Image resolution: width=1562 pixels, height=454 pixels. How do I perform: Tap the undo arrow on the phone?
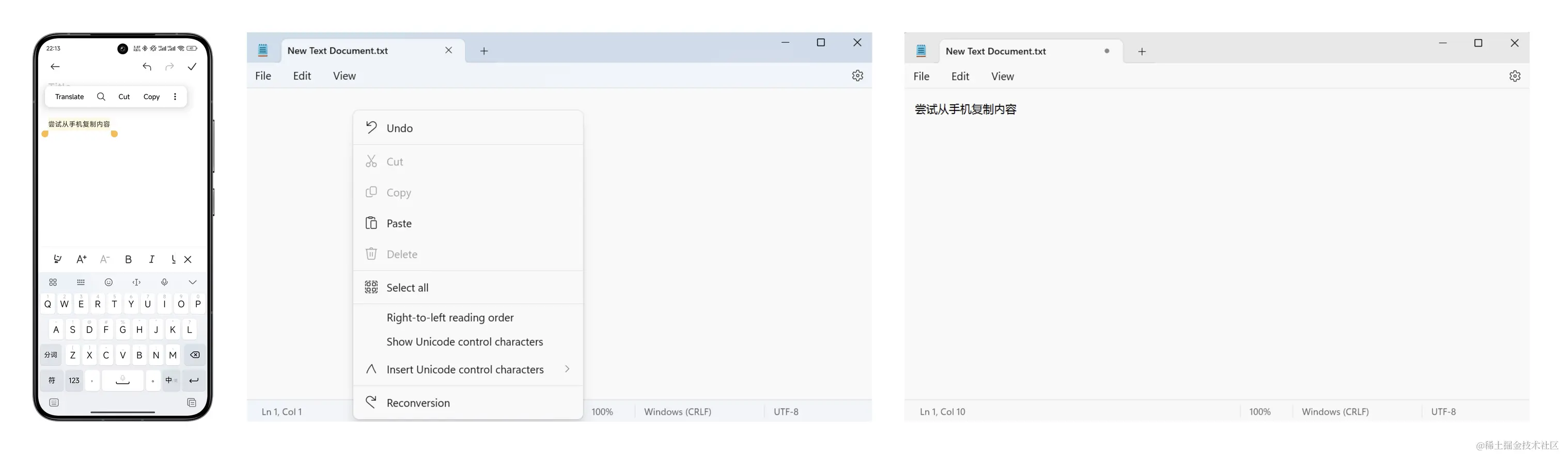[x=147, y=67]
